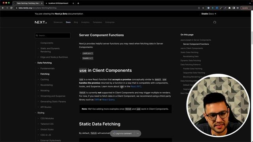Click the browser forward arrow
The image size is (253, 142).
[x=7, y=8]
